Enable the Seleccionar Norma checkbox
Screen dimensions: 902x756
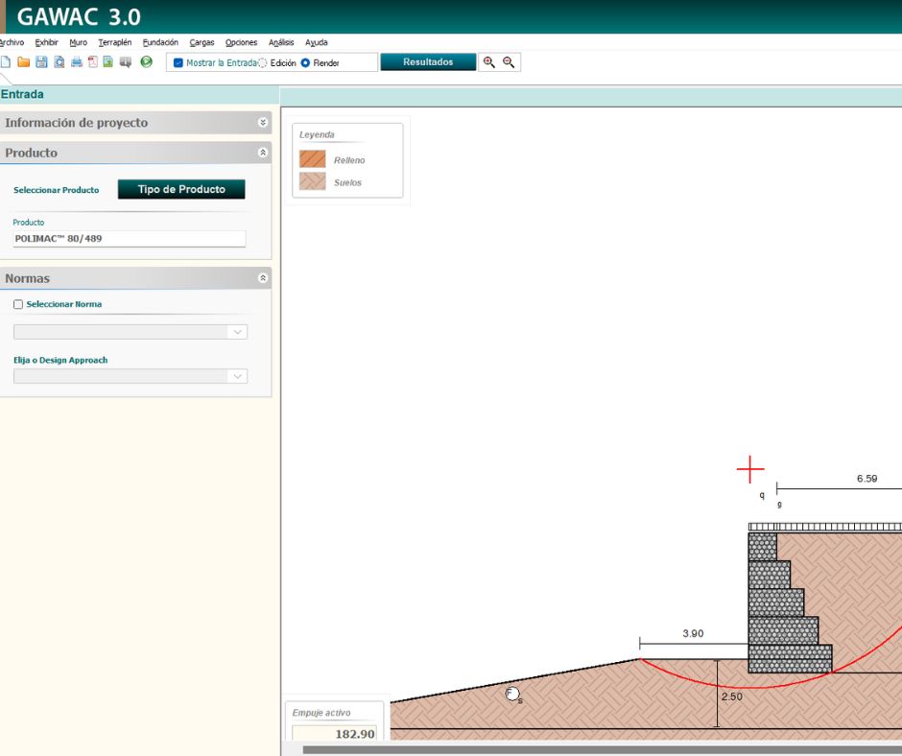point(18,304)
